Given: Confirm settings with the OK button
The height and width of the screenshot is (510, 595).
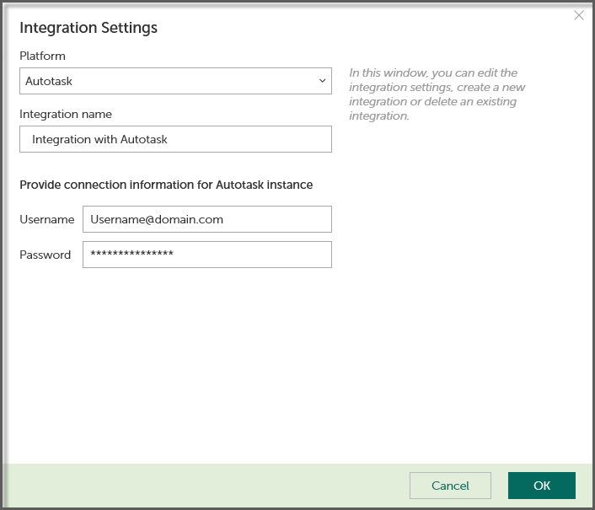Looking at the screenshot, I should coord(541,486).
